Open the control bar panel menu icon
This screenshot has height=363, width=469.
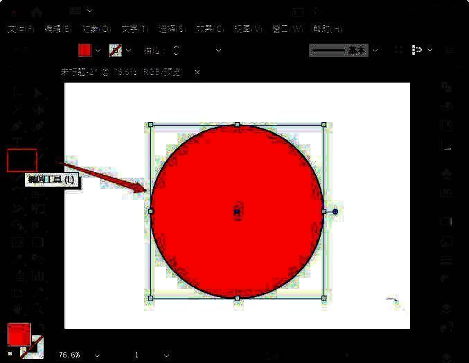pos(450,50)
